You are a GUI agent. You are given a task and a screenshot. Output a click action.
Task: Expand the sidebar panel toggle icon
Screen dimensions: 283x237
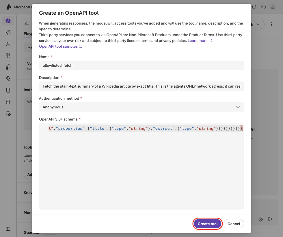(x=8, y=229)
